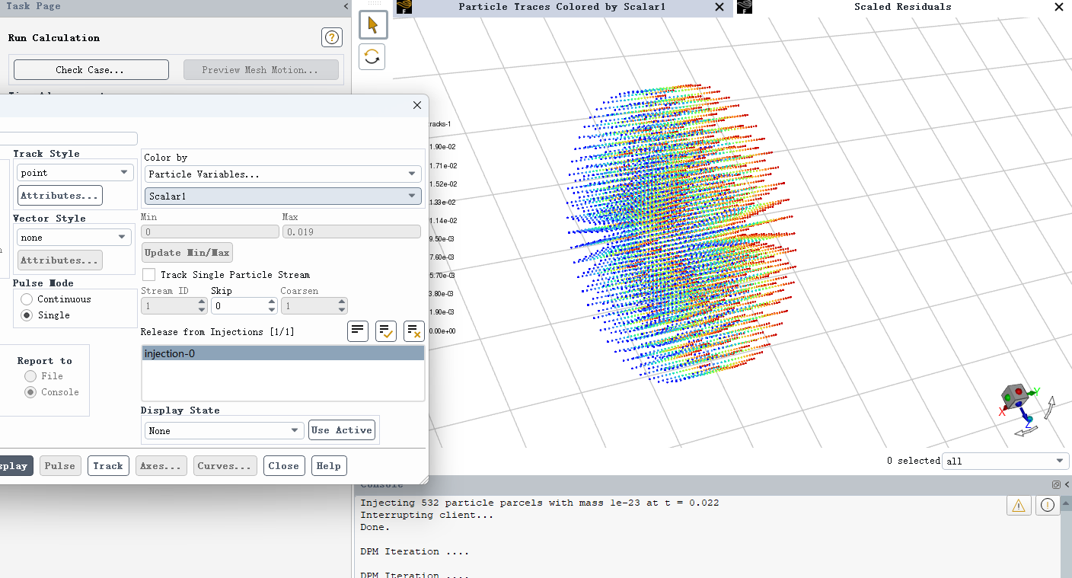
Task: Select all injections with the checkmark list icon
Action: coord(386,331)
